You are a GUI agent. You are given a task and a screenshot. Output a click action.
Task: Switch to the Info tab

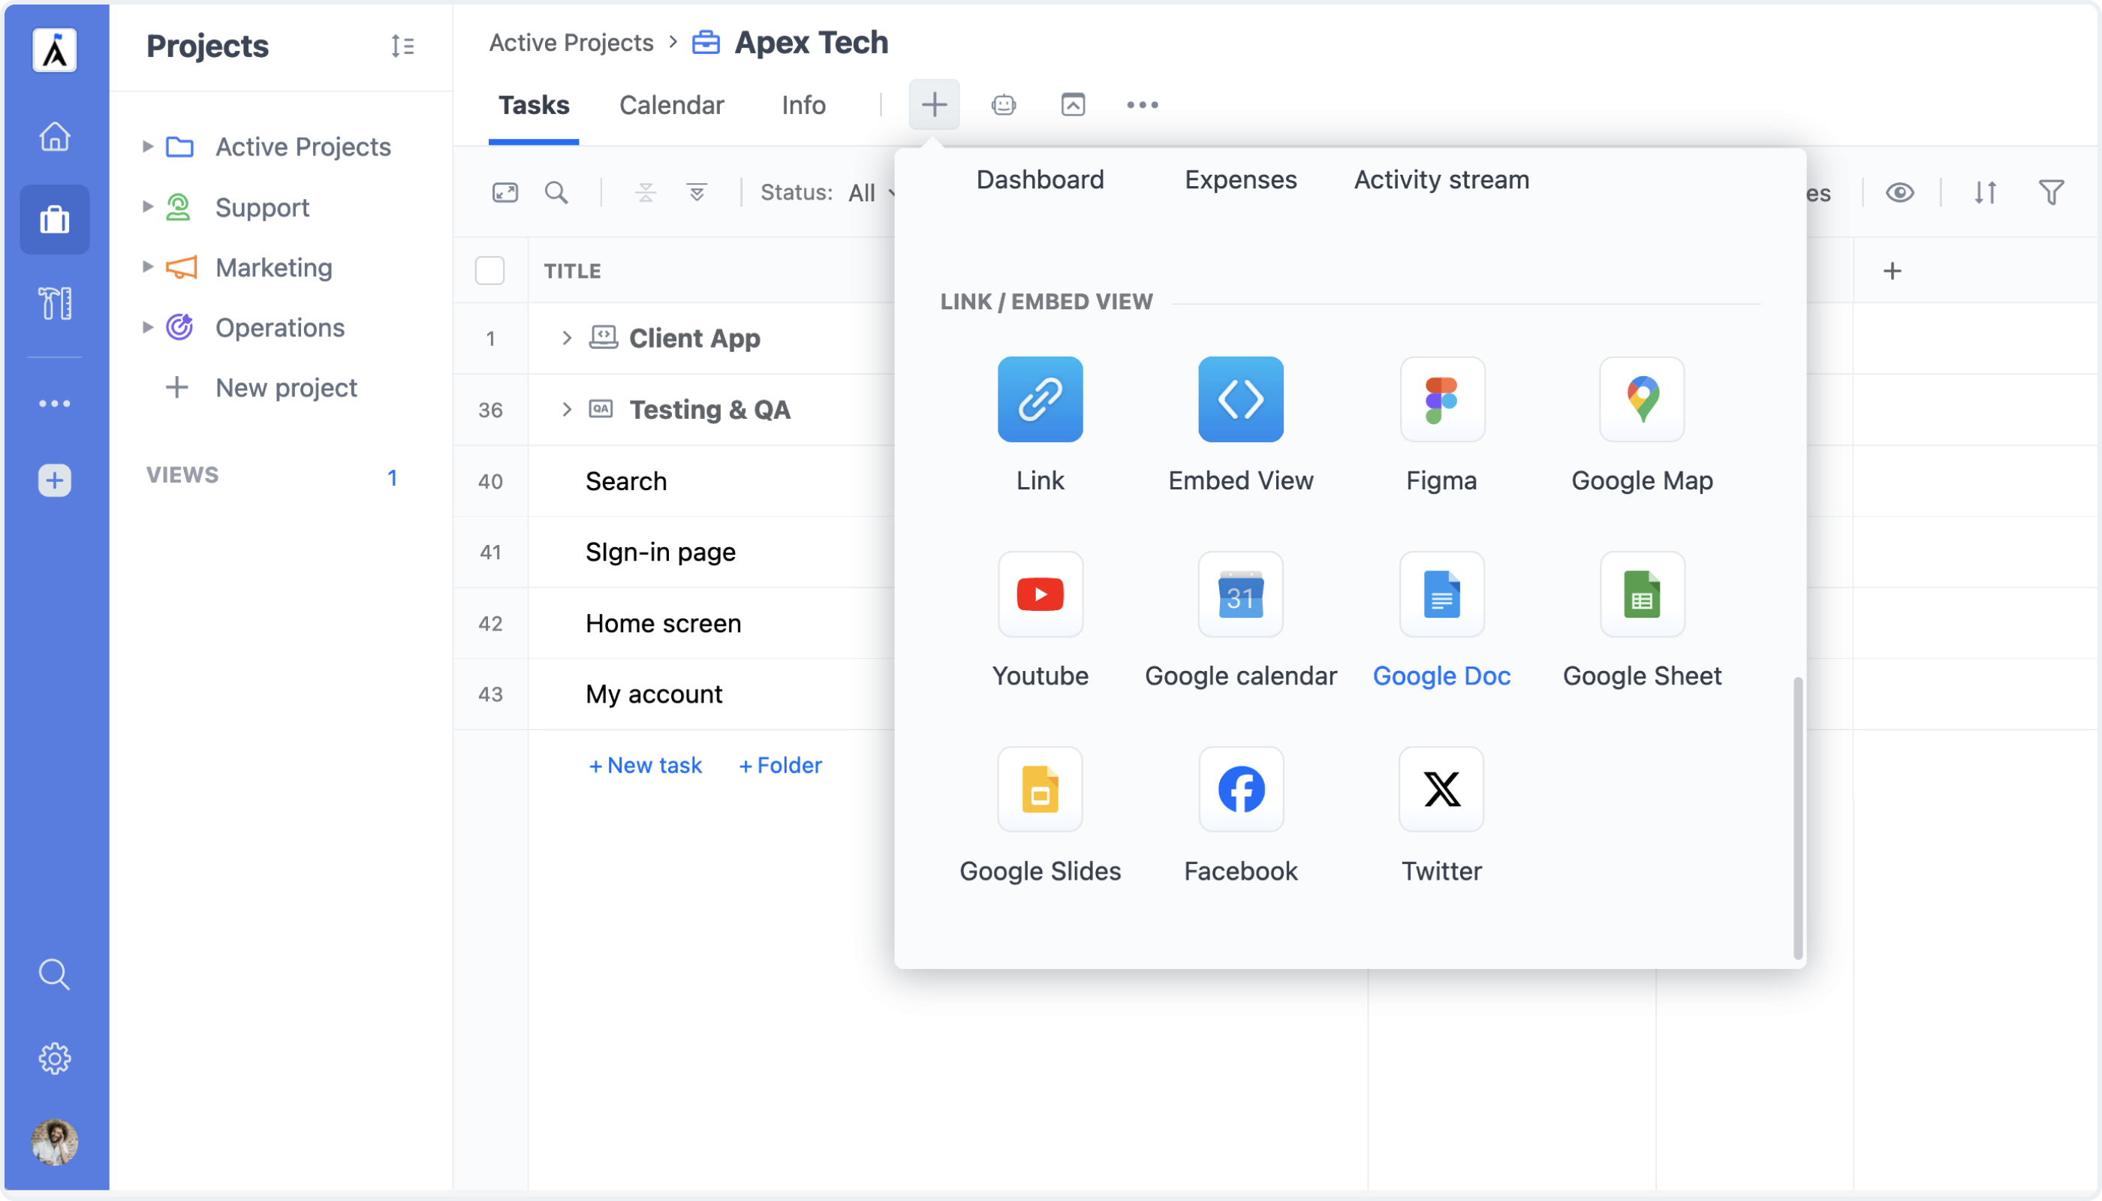pos(803,106)
